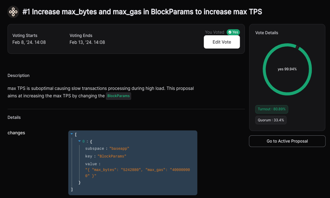Click the Quorum : 33.4% badge
This screenshot has height=198, width=330.
(x=271, y=120)
